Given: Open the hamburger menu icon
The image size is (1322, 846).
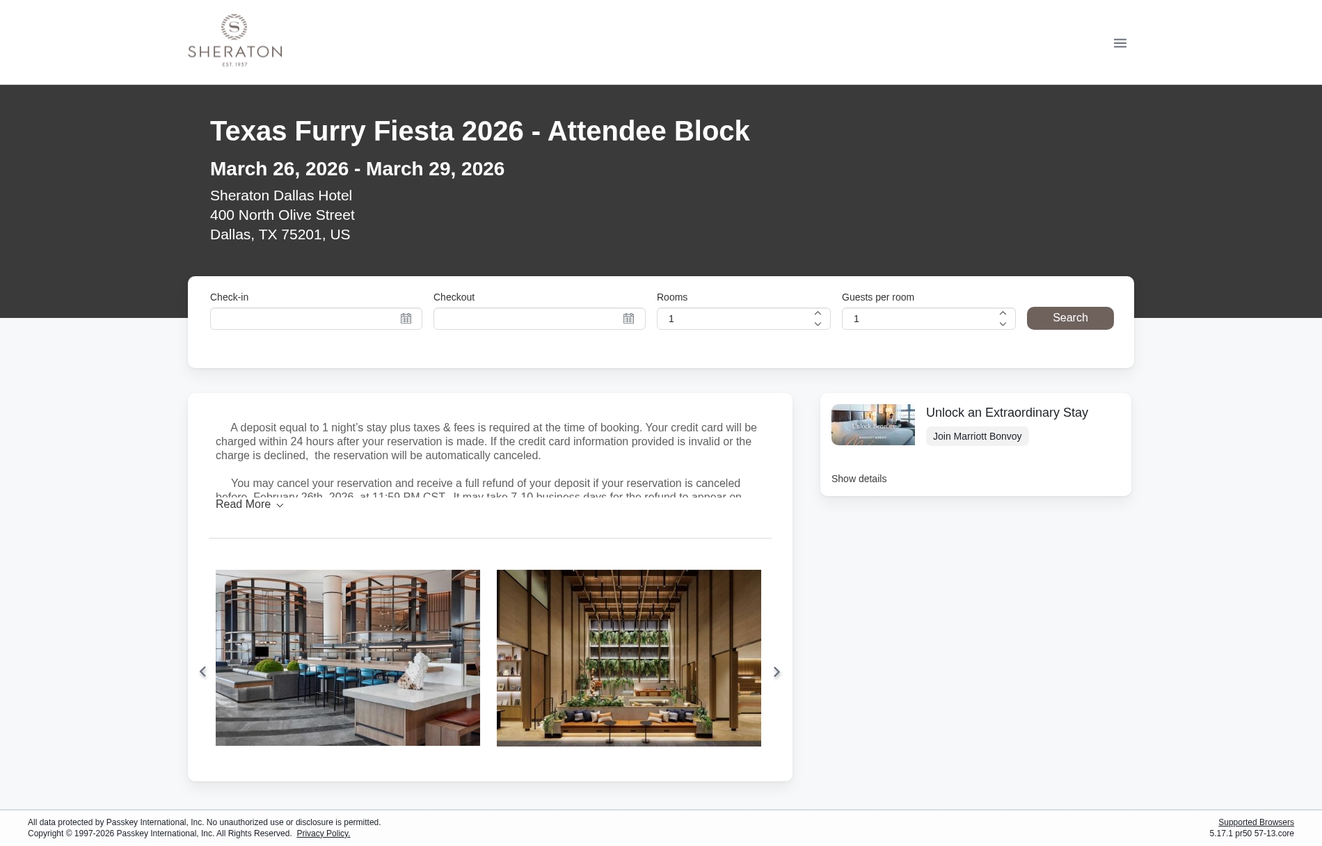Looking at the screenshot, I should [x=1120, y=43].
